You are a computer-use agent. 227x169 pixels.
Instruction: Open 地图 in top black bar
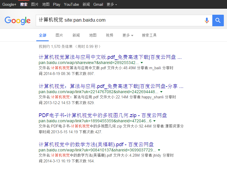pyautogui.click(x=46, y=5)
